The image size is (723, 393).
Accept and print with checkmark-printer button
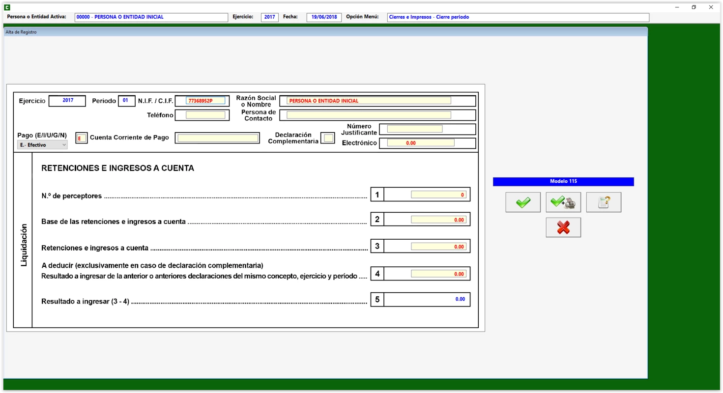point(563,202)
